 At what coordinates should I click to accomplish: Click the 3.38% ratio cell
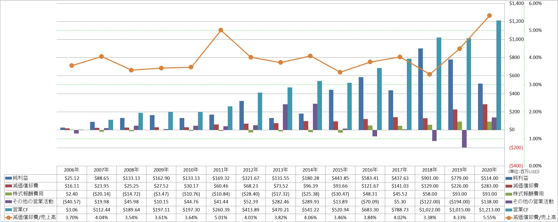(430, 218)
